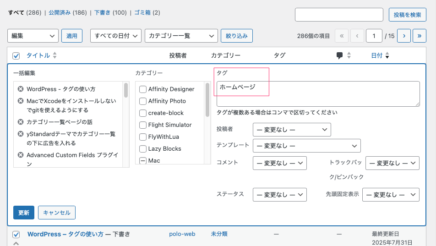This screenshot has width=436, height=246.
Task: Click the 日付 sort arrow indicator
Action: point(387,56)
